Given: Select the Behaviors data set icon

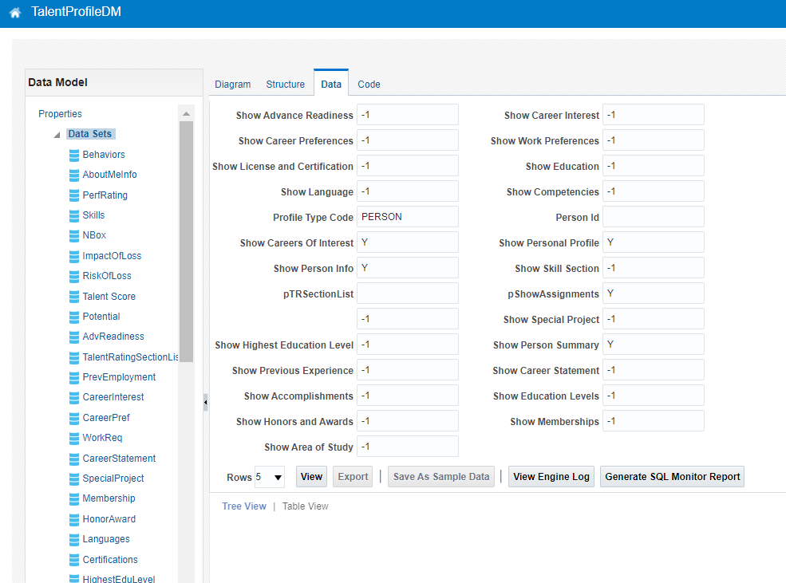Looking at the screenshot, I should click(x=75, y=154).
